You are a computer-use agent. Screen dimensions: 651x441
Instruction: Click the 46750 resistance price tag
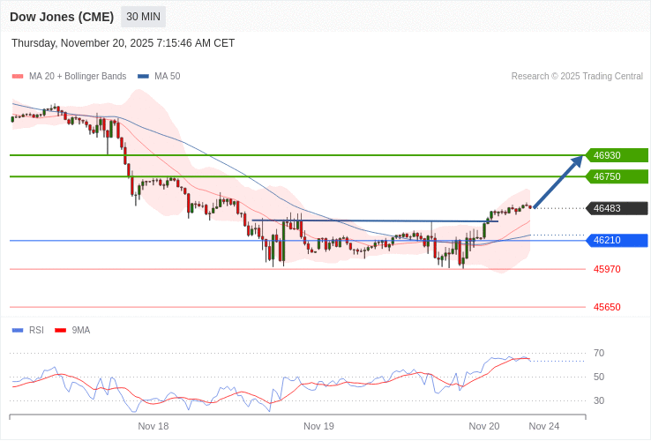click(x=617, y=176)
